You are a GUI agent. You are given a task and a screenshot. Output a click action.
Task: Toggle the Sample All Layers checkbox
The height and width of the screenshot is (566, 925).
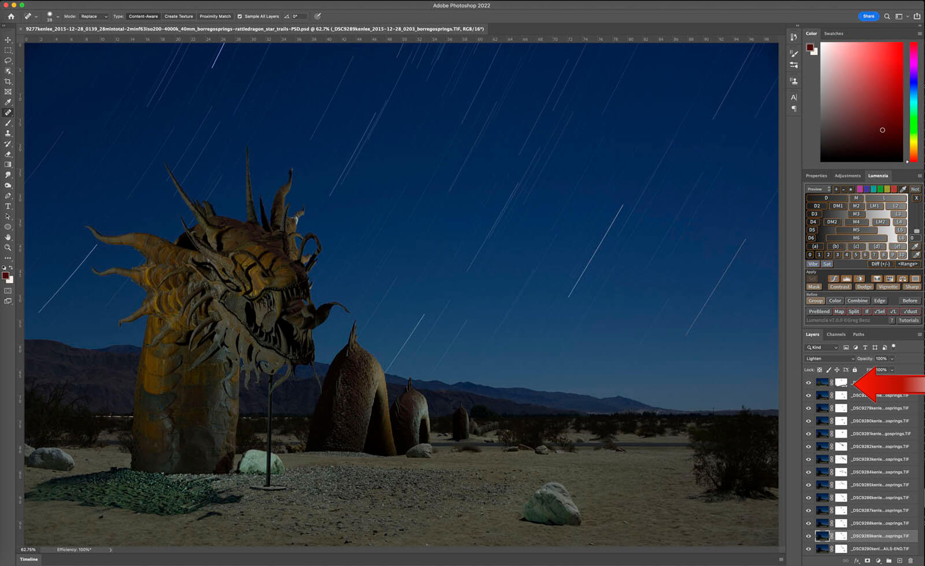(240, 16)
